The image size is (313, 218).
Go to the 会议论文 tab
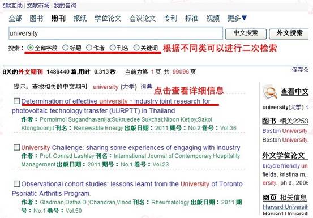coord(143,18)
